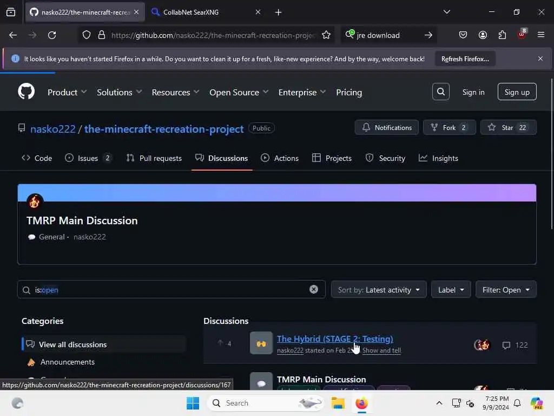554x416 pixels.
Task: Open the GitHub search magnifier button
Action: [440, 92]
